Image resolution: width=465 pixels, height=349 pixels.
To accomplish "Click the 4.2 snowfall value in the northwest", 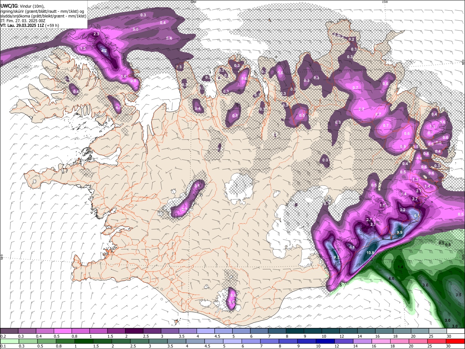I will pos(104,51).
